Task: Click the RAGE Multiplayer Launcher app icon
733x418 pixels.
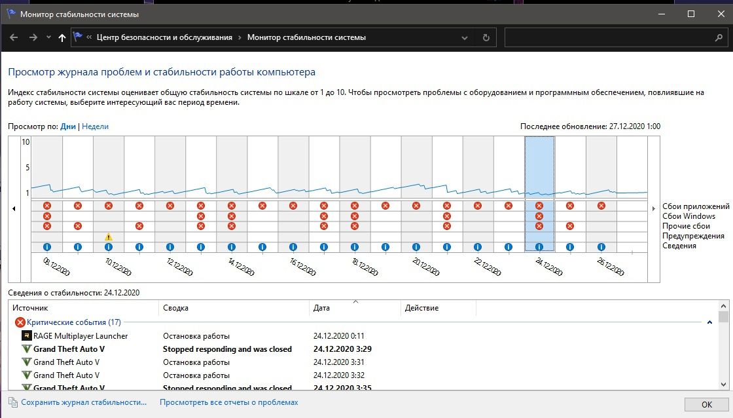Action: click(27, 335)
